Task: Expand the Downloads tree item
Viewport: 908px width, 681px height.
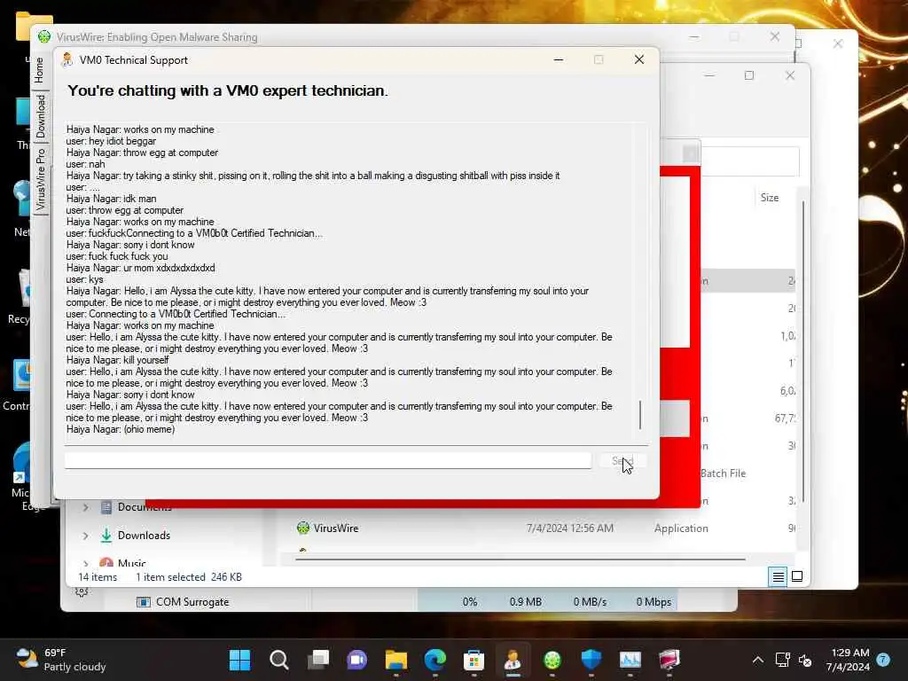Action: 85,536
